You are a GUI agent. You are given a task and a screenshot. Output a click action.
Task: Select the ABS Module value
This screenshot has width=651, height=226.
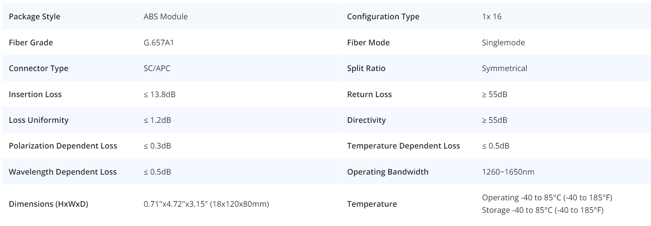tap(166, 17)
